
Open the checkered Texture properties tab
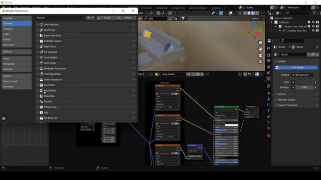pyautogui.click(x=269, y=135)
